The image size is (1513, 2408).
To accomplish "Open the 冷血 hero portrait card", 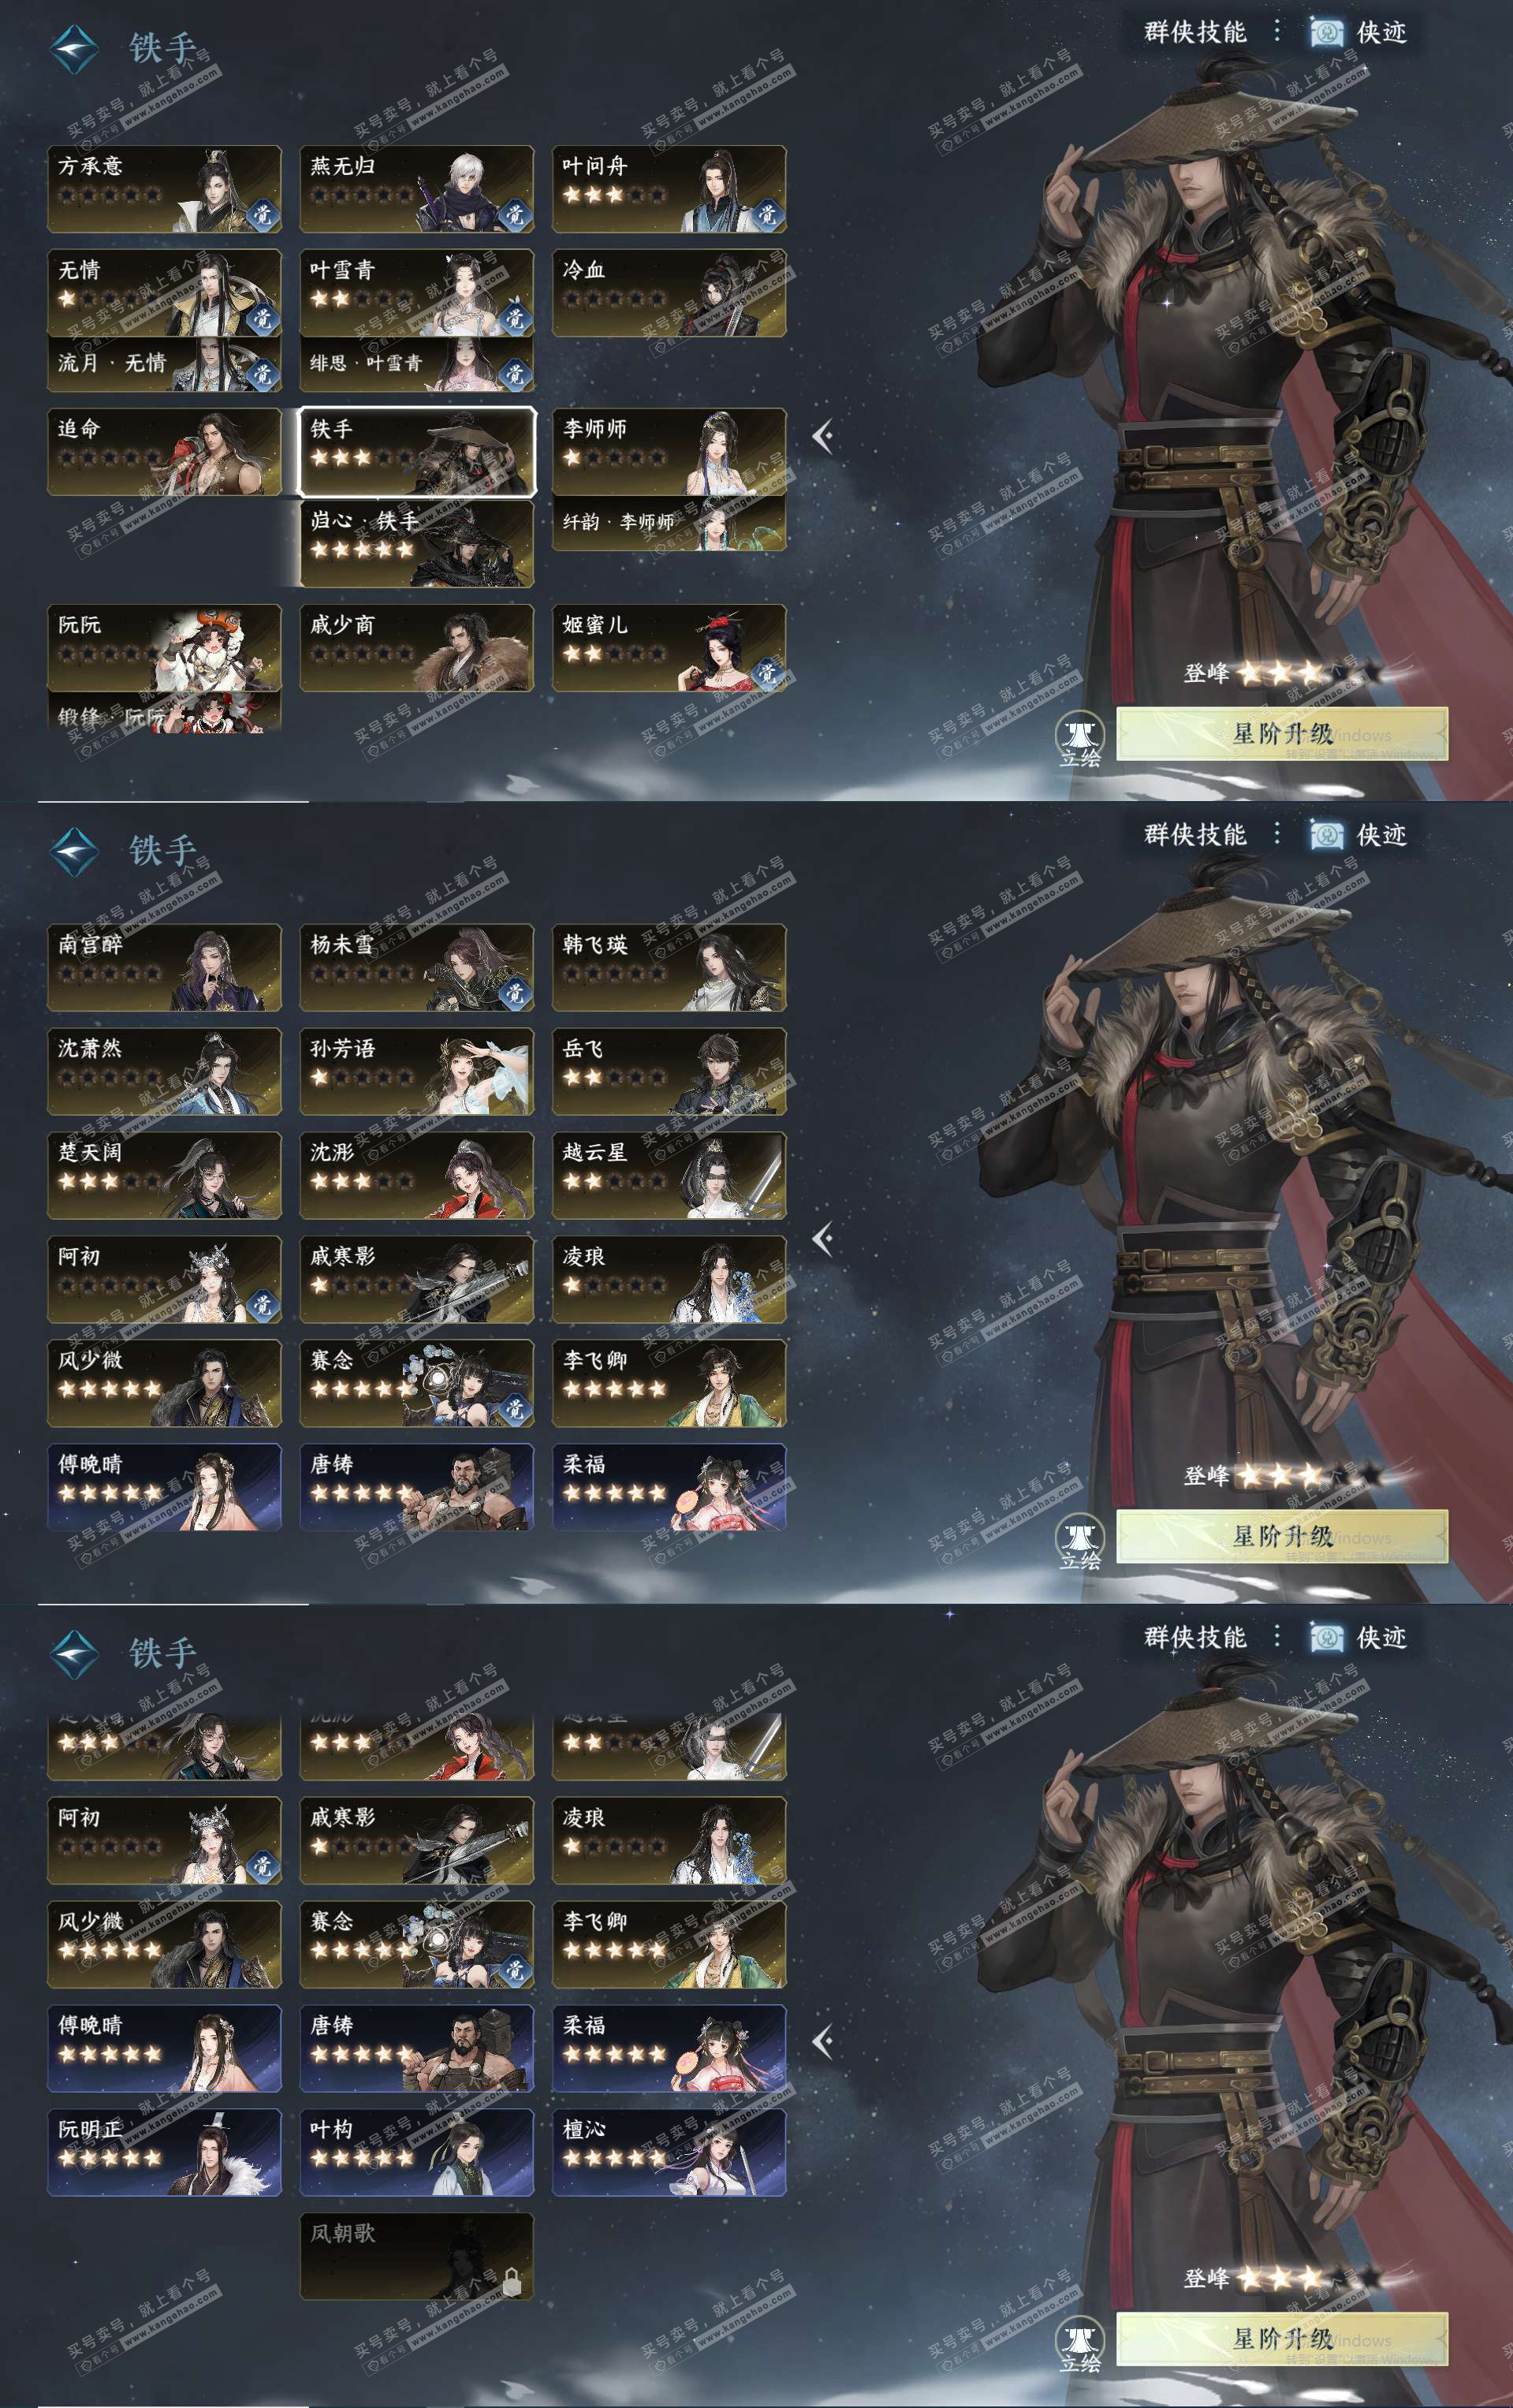I will [x=669, y=293].
